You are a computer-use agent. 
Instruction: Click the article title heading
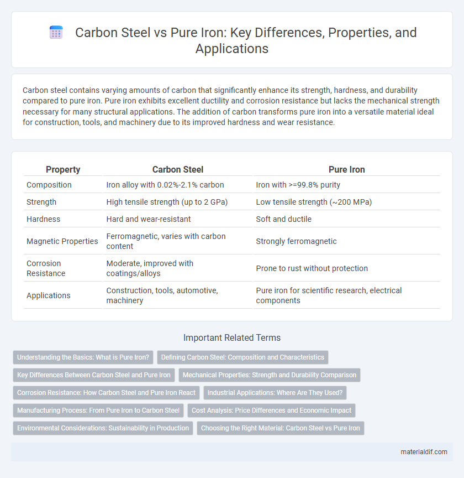[x=246, y=40]
